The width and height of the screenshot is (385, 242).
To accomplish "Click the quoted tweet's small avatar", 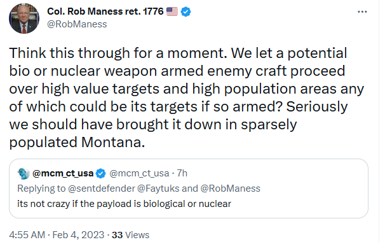I will pos(24,174).
